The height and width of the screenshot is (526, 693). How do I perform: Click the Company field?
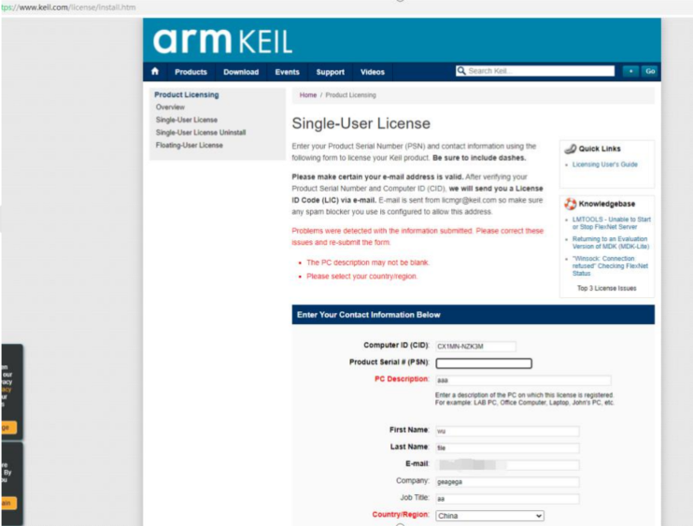[507, 482]
